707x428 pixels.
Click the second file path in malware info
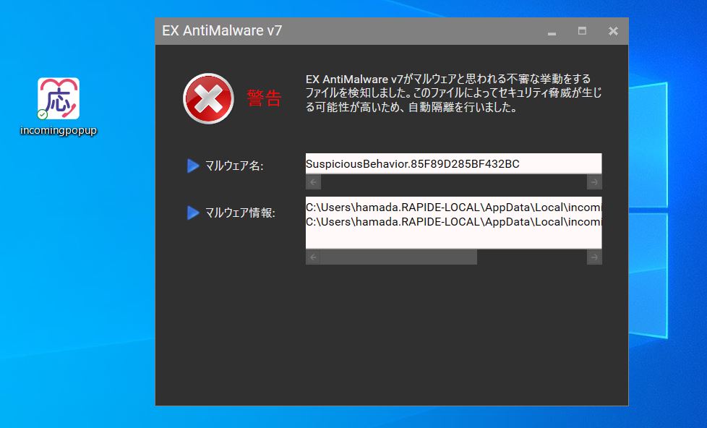point(453,222)
